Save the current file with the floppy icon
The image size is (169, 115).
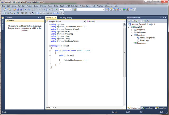pyautogui.click(x=18, y=9)
